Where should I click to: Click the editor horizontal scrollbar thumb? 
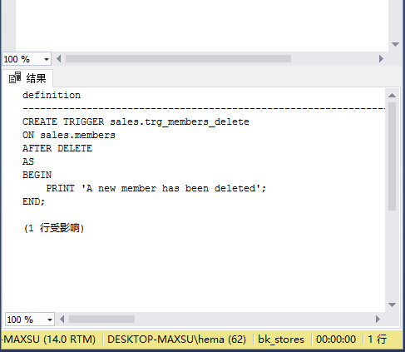pos(178,59)
